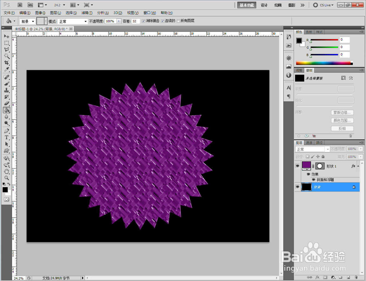
Task: Select the Clone Stamp tool
Action: tap(7, 90)
